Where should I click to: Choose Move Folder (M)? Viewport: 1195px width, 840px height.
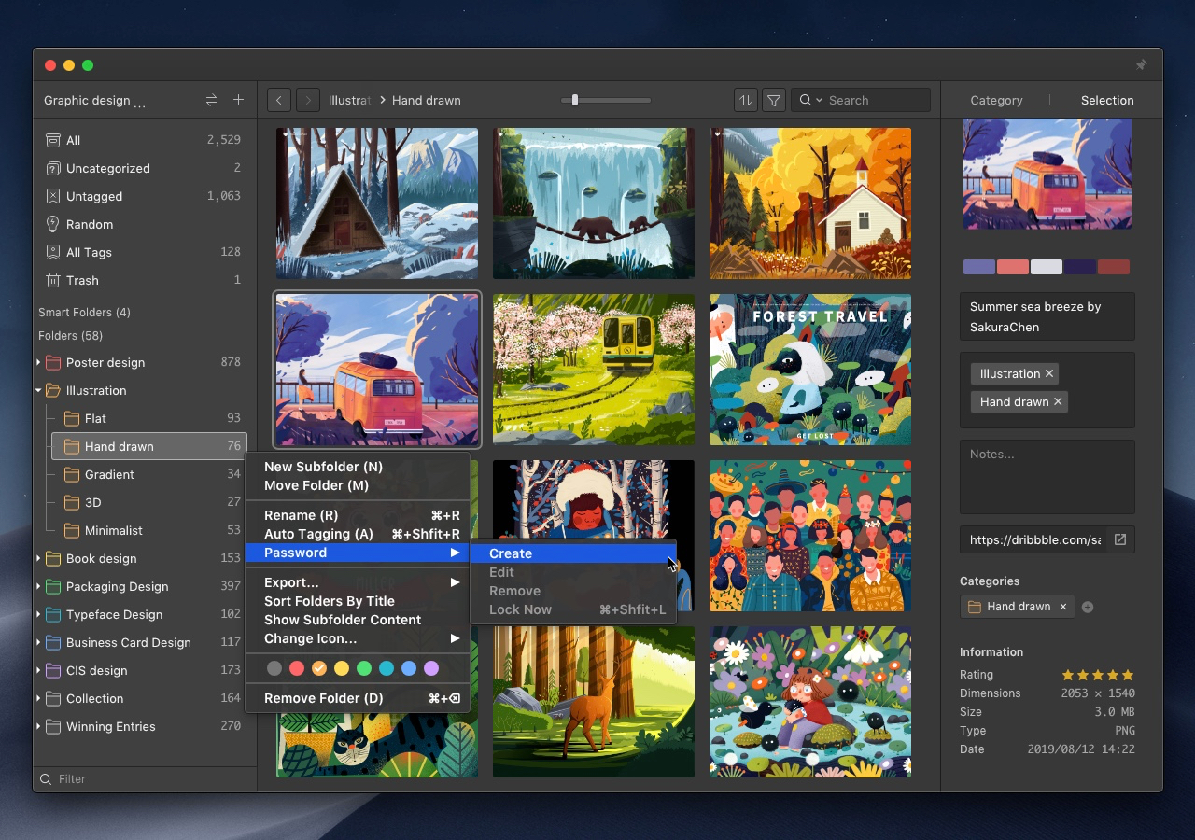point(357,485)
